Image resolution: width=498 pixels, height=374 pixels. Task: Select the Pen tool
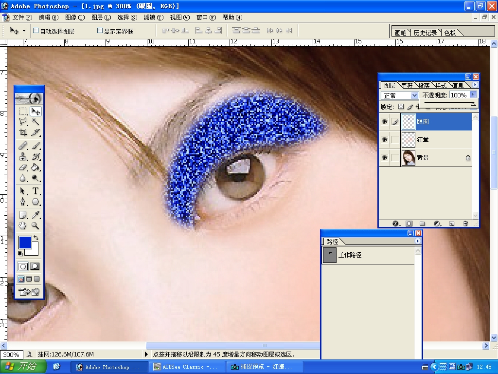point(23,202)
